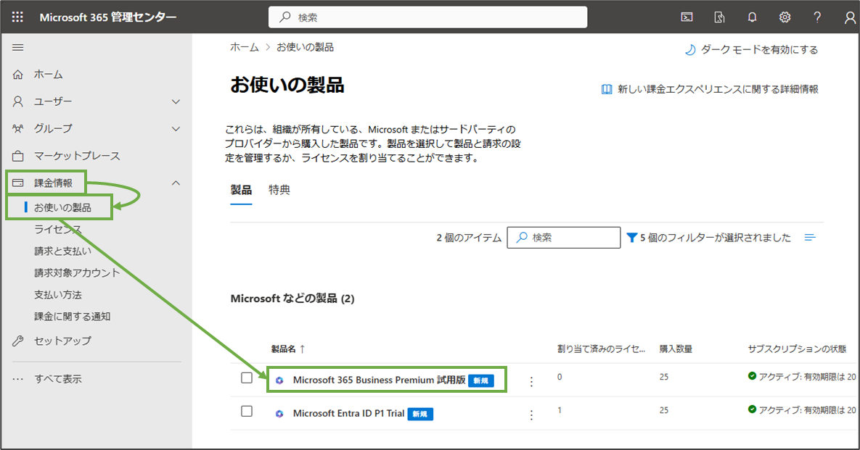Open the settings gear

[785, 17]
